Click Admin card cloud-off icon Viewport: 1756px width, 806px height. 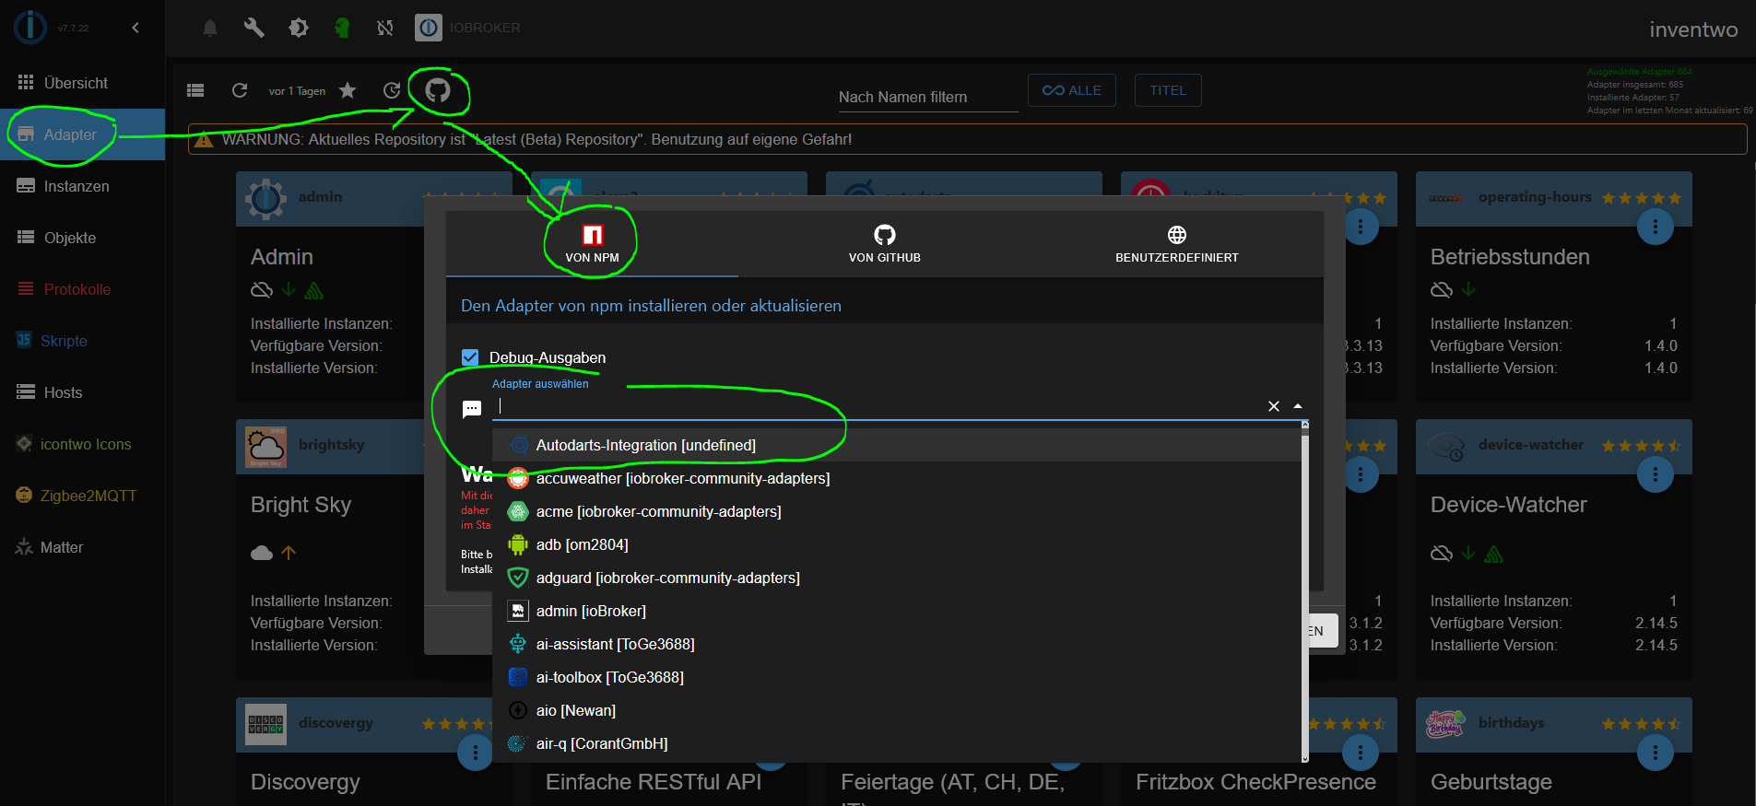[x=262, y=290]
